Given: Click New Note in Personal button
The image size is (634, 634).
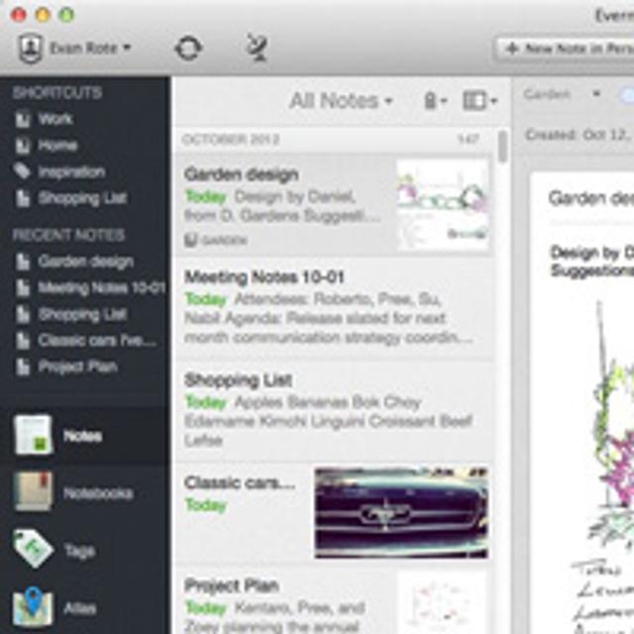Looking at the screenshot, I should coord(566,49).
